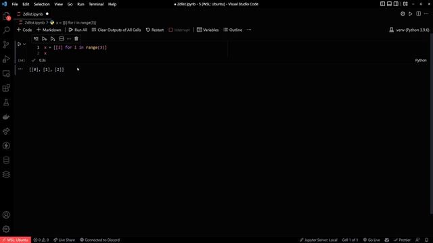Click Cell 1 of 1 status item
The image size is (433, 243).
coord(350,240)
